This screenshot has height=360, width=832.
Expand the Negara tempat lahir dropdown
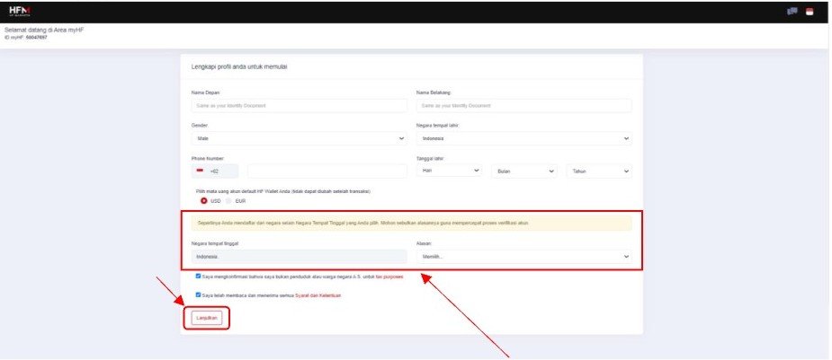(x=523, y=138)
